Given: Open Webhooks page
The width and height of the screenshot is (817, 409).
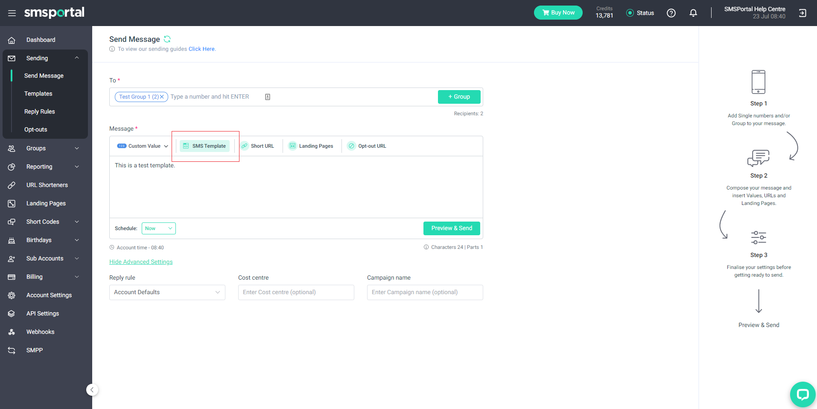Looking at the screenshot, I should 41,332.
